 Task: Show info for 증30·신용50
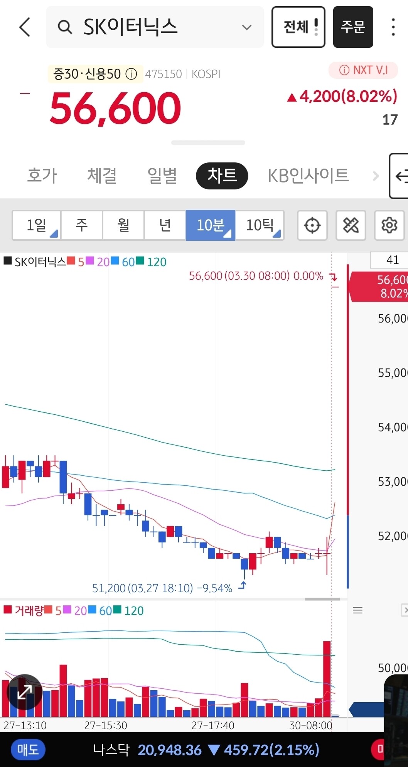click(x=132, y=74)
